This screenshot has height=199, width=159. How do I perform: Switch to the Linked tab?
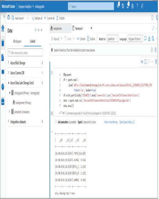click(32, 41)
